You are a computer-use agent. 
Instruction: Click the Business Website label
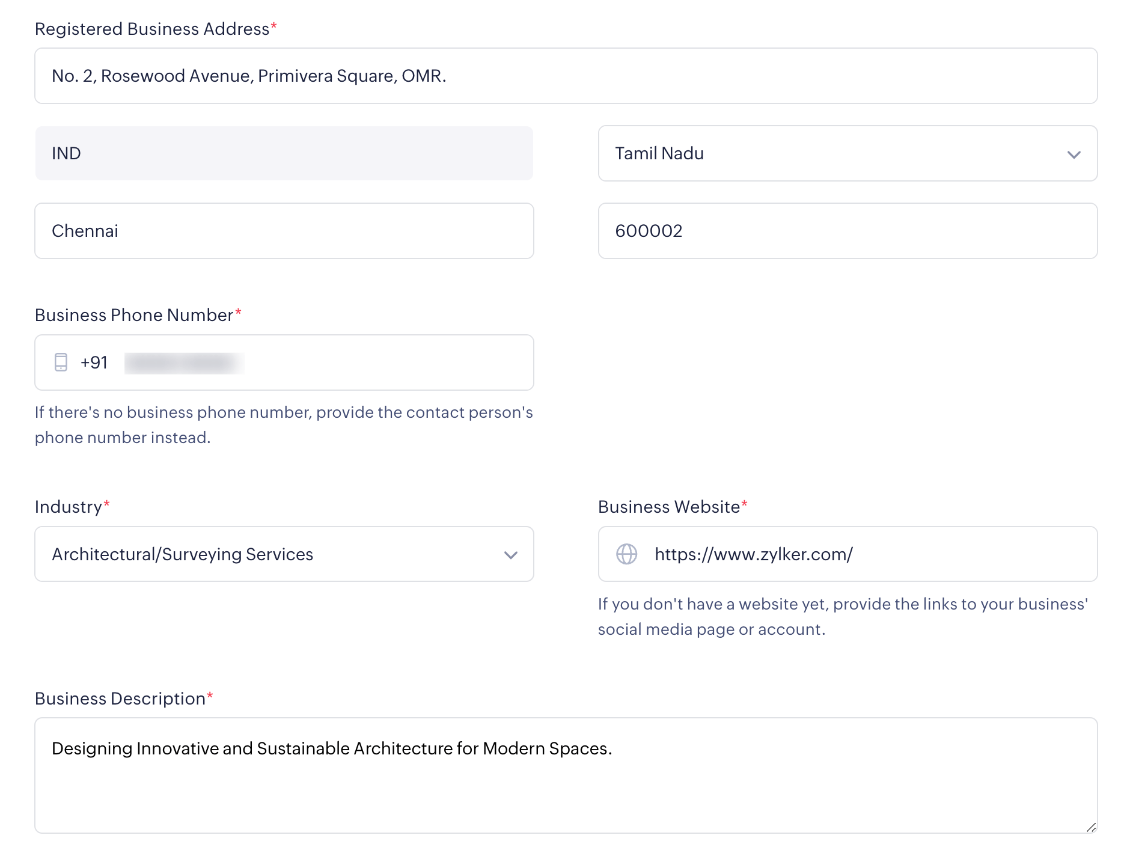point(668,507)
